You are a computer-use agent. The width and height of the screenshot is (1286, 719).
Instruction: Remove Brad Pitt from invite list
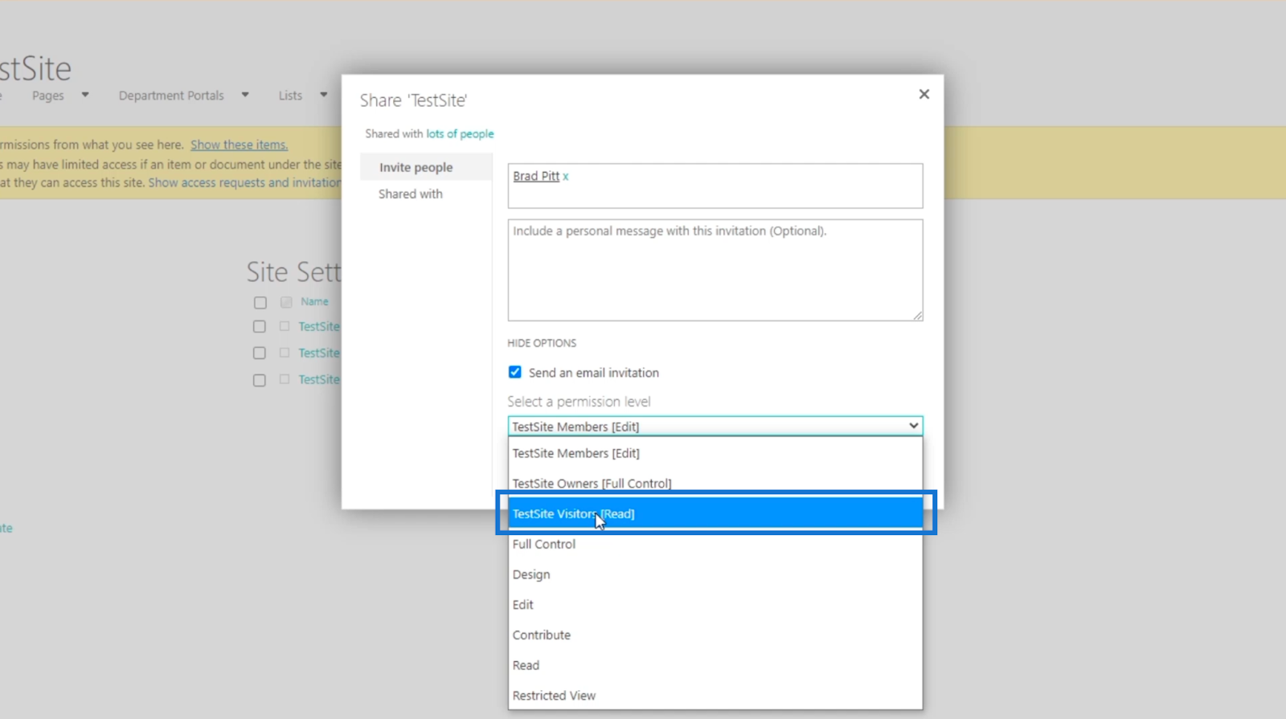pos(566,177)
